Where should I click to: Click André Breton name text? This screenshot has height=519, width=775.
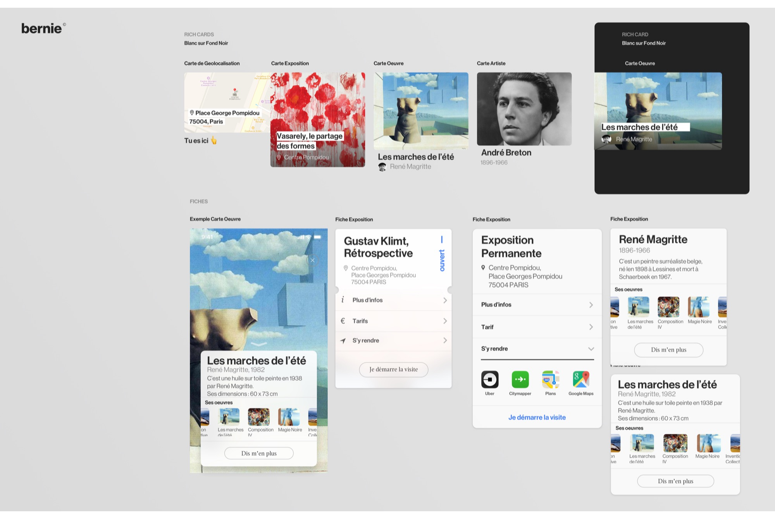506,153
